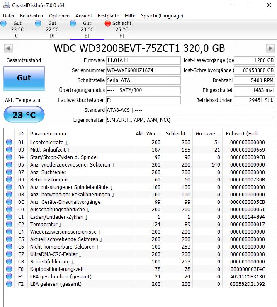Click status icon of Temperatur C2 row
Image resolution: width=277 pixels, height=307 pixels.
pyautogui.click(x=9, y=224)
